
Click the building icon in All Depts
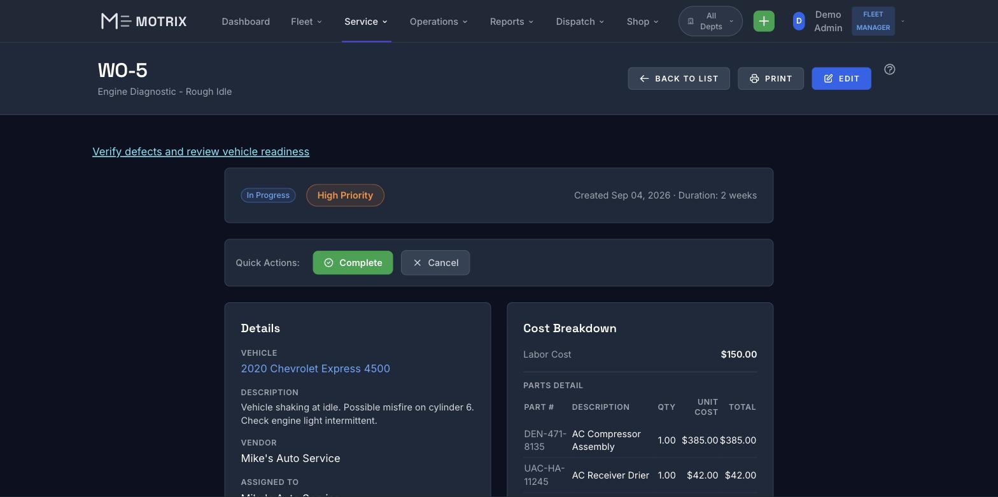(x=691, y=21)
